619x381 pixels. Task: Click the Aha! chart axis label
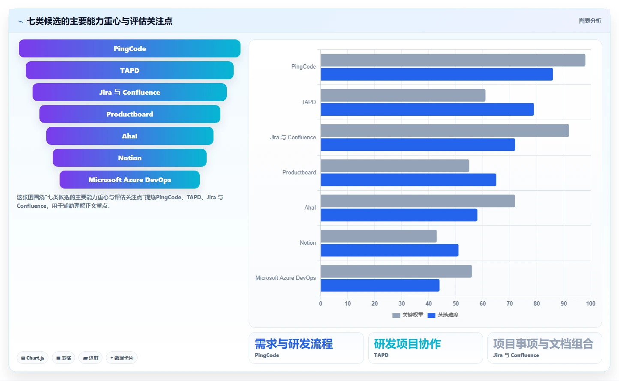coord(310,207)
